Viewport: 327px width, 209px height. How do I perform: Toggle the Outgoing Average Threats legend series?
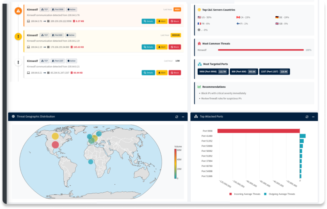click(279, 194)
